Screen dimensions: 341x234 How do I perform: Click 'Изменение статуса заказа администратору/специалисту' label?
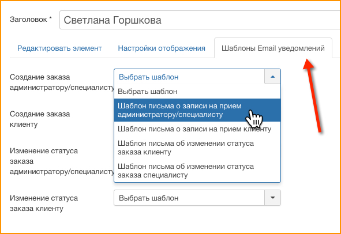(62, 161)
